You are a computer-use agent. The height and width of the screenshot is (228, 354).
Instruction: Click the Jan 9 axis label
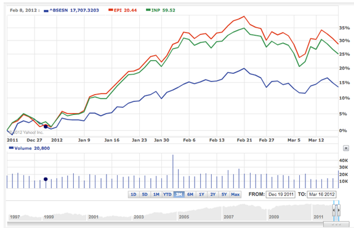click(84, 140)
